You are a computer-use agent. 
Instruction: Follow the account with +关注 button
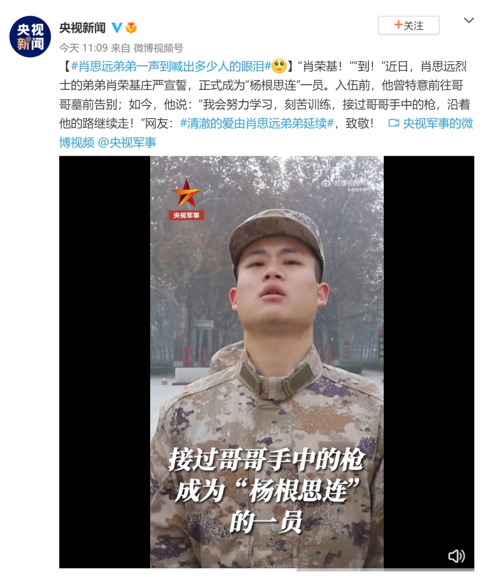pyautogui.click(x=409, y=25)
